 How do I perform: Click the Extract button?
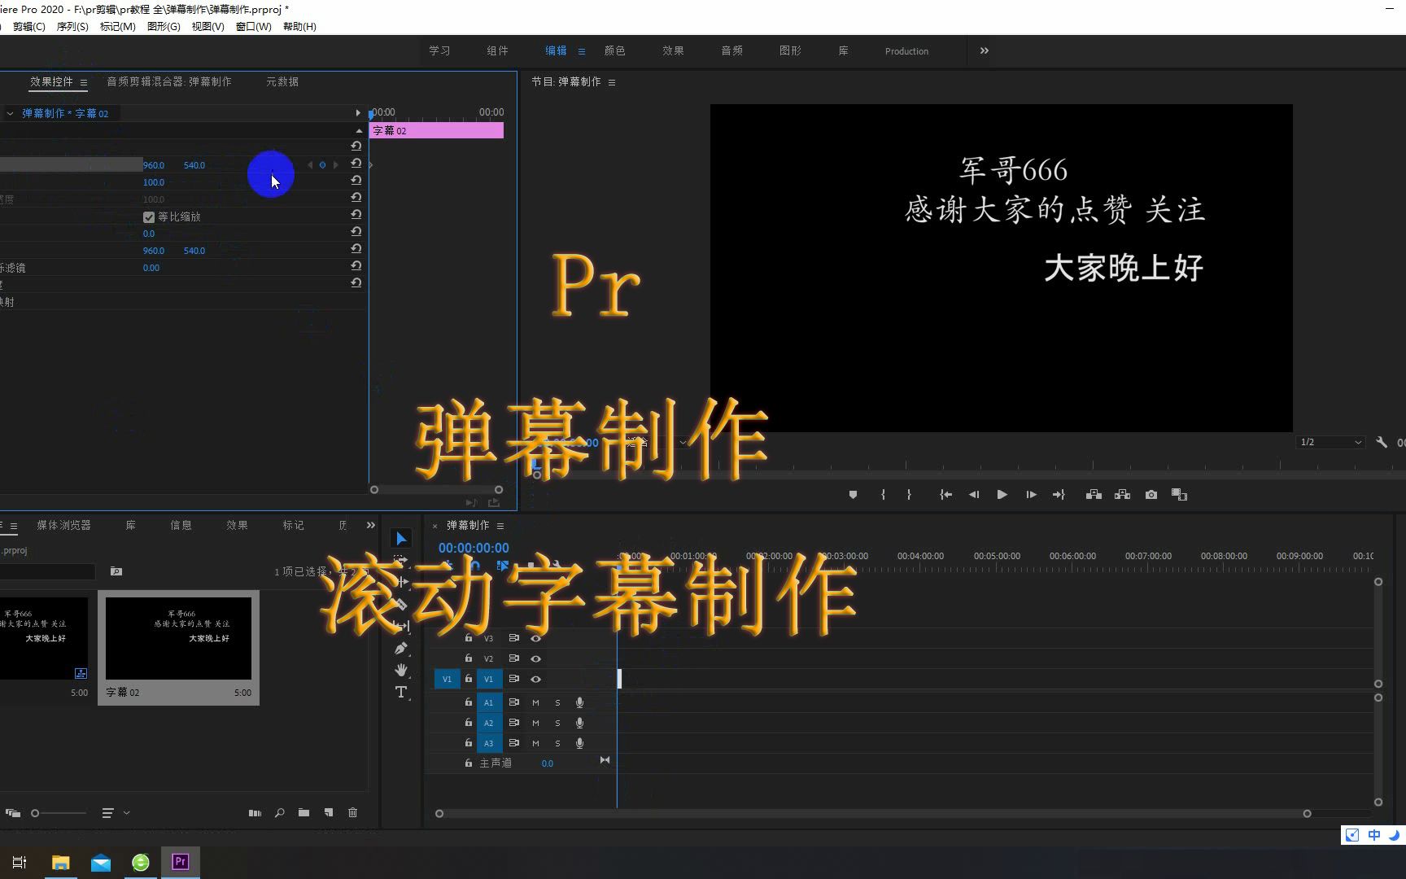(x=1122, y=495)
